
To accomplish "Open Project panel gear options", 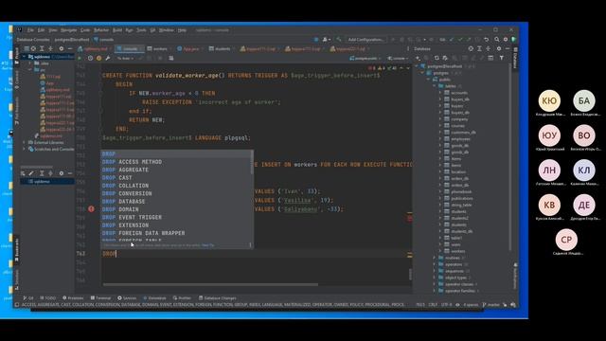I will click(61, 48).
